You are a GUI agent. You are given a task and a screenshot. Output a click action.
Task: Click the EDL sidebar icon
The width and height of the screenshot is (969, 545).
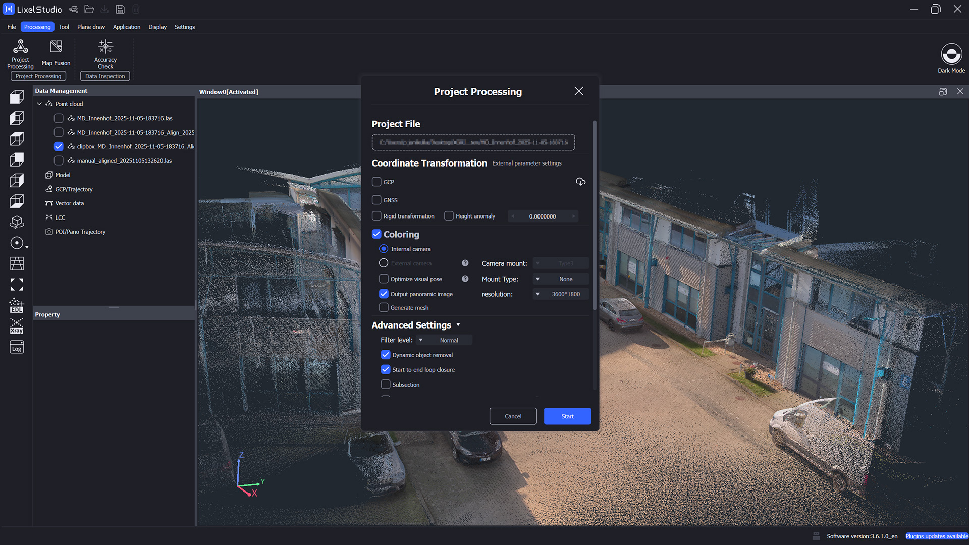[17, 305]
